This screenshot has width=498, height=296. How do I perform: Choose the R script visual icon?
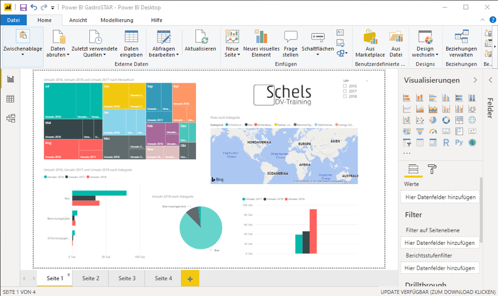pyautogui.click(x=446, y=142)
